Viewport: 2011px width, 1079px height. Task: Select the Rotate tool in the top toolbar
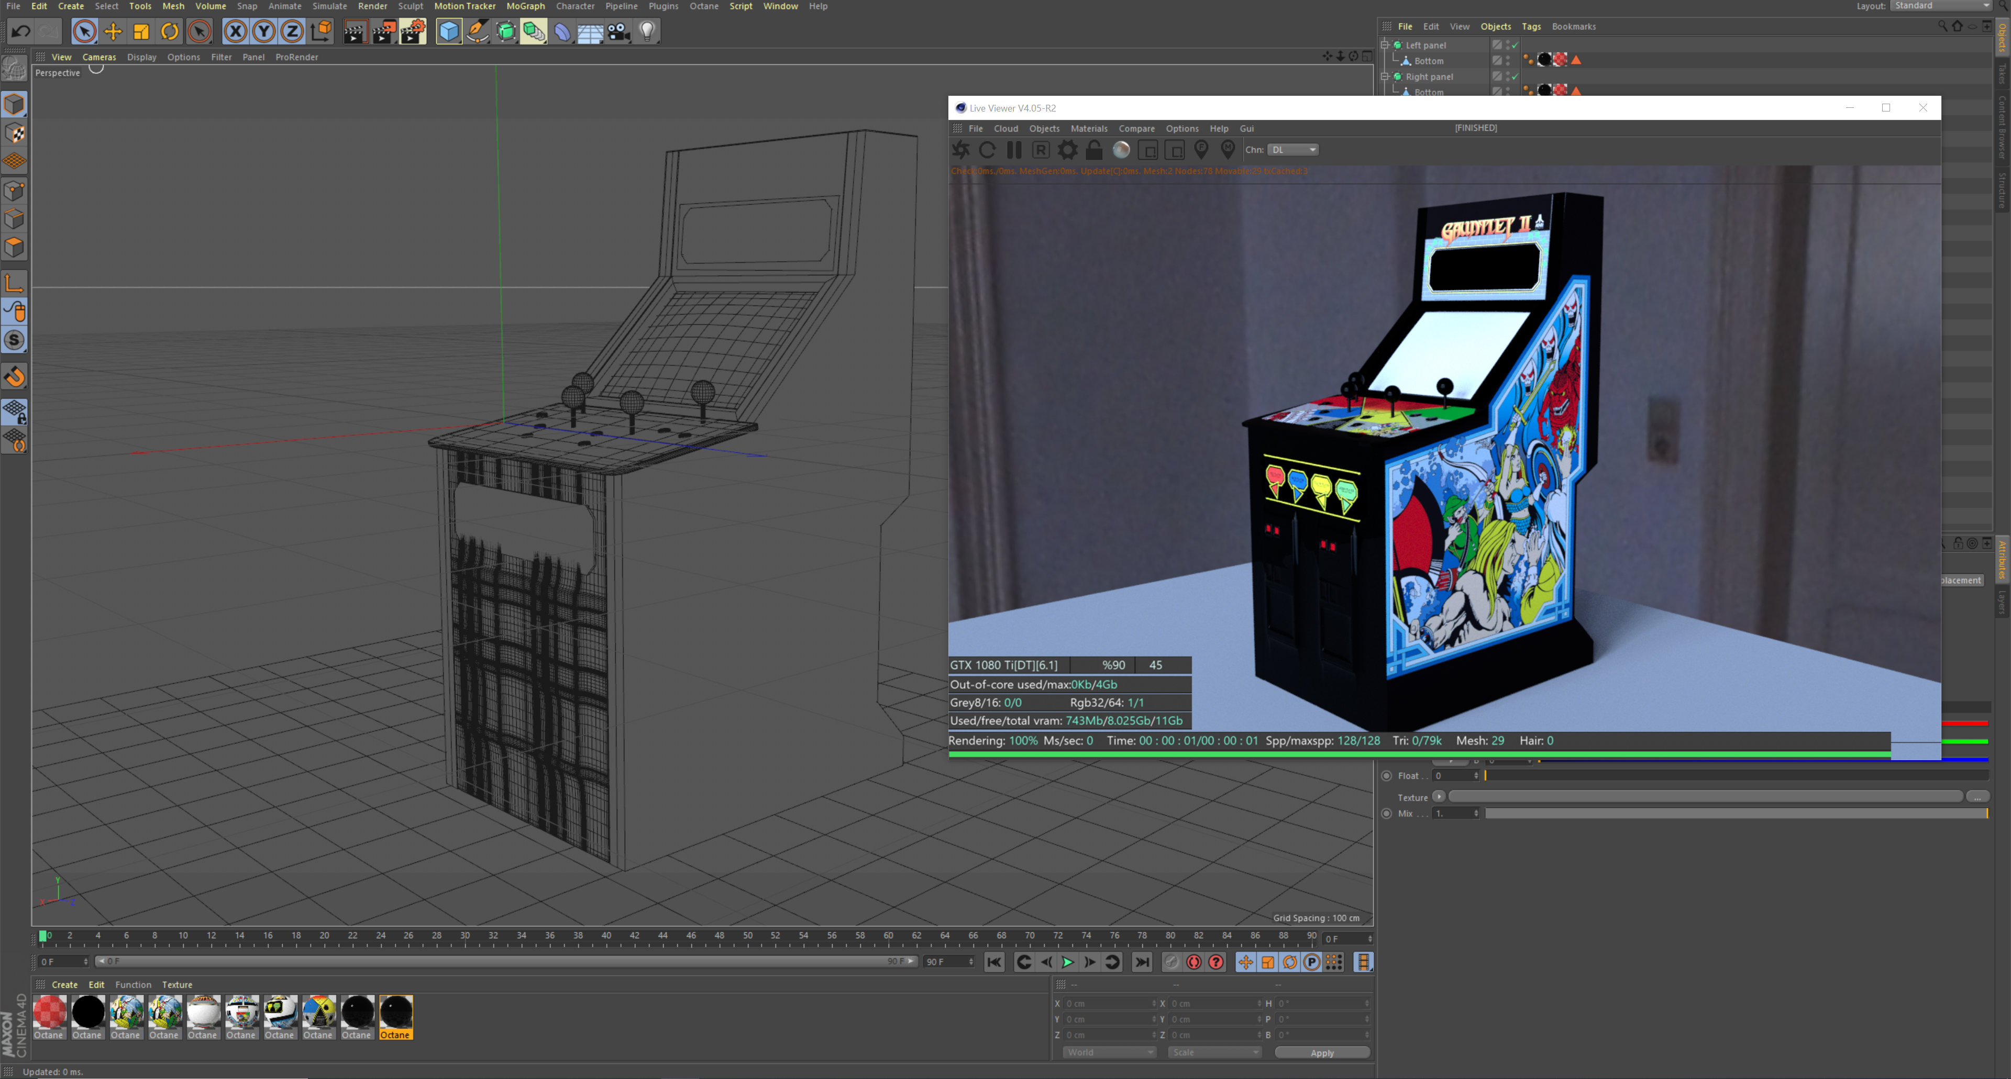pyautogui.click(x=170, y=31)
